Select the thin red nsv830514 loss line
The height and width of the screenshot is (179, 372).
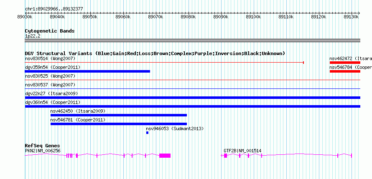164,63
